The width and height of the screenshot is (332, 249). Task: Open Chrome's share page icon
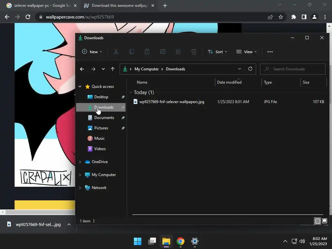[x=270, y=17]
